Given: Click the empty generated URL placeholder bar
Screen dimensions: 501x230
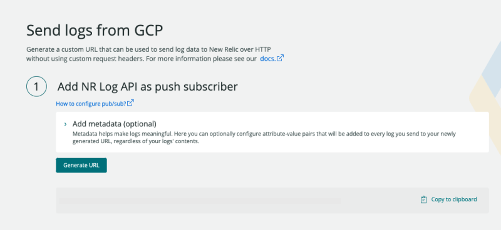Looking at the screenshot, I should pos(200,201).
